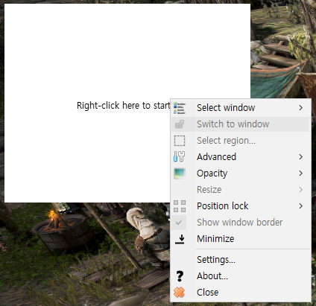Click the Minimize down-arrow icon

tap(180, 239)
